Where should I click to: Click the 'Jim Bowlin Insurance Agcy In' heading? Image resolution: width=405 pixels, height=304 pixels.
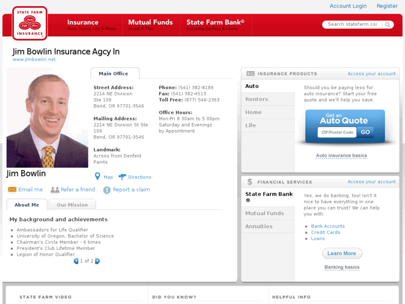(66, 51)
